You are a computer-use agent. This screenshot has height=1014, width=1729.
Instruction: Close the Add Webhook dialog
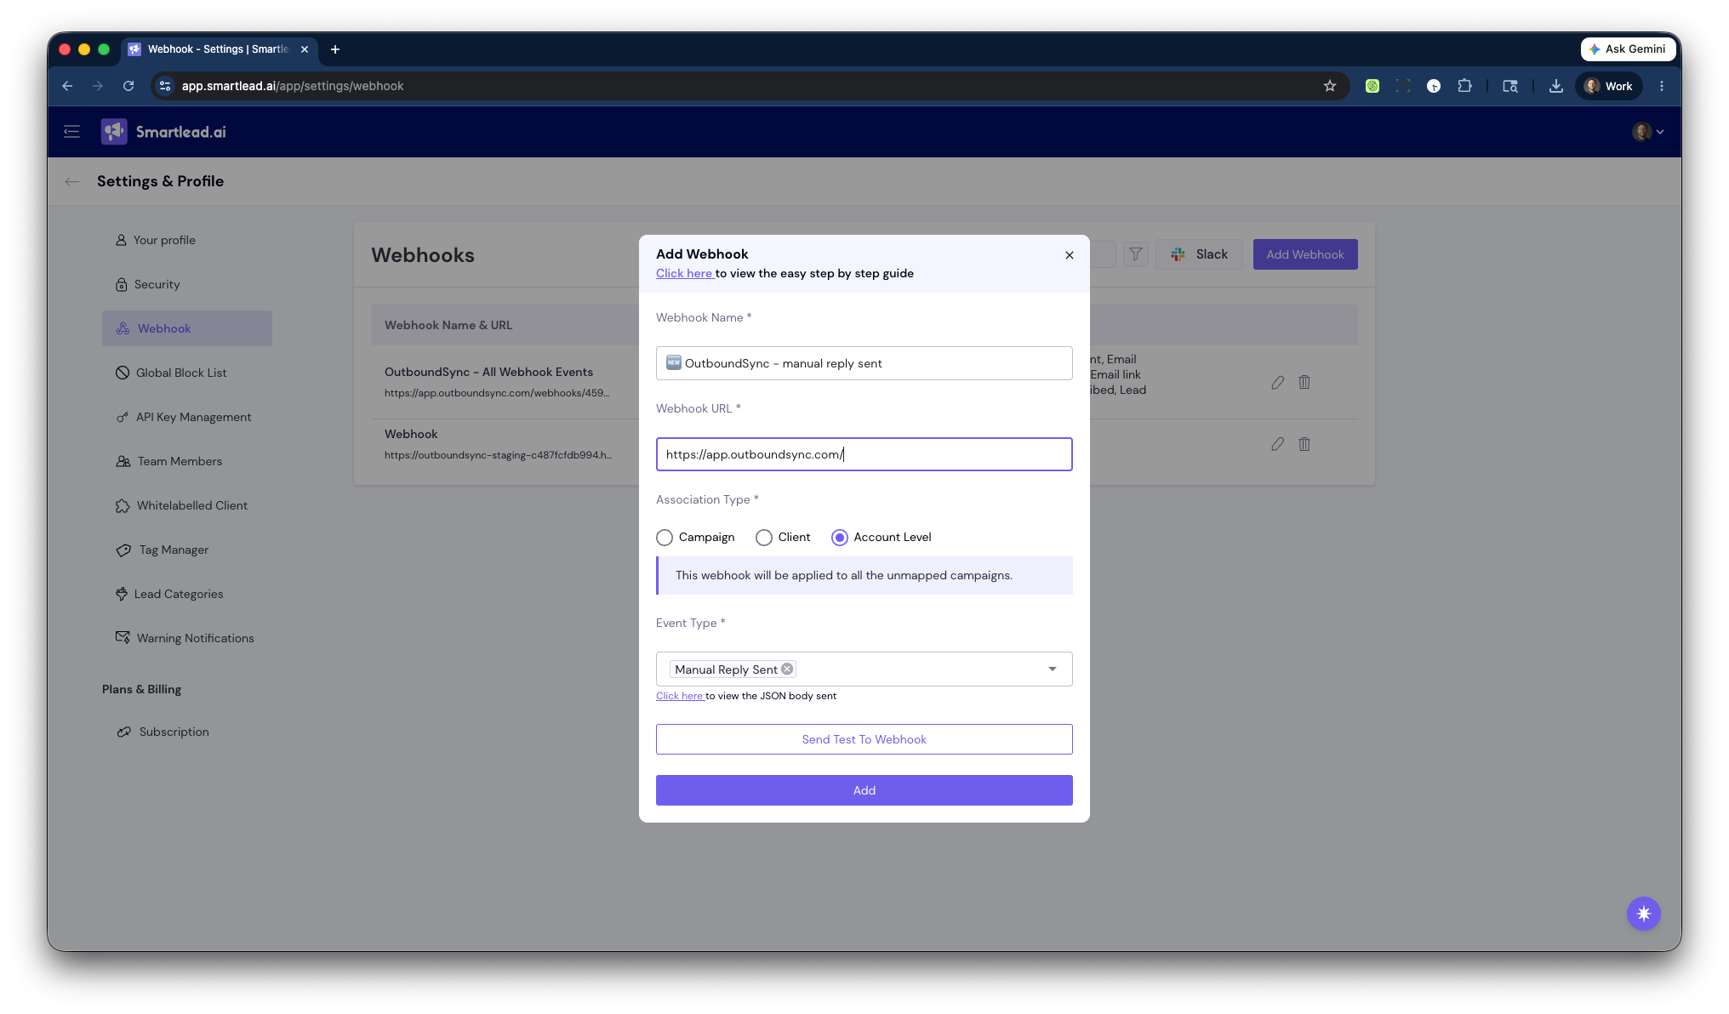(1070, 255)
